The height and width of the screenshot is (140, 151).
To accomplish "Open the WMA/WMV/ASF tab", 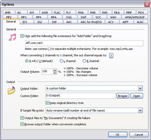I will pos(135,17).
